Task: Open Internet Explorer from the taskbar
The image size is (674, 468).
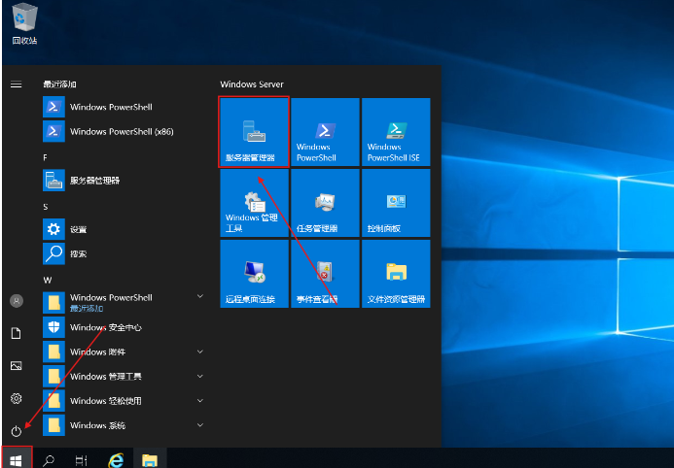Action: 116,458
